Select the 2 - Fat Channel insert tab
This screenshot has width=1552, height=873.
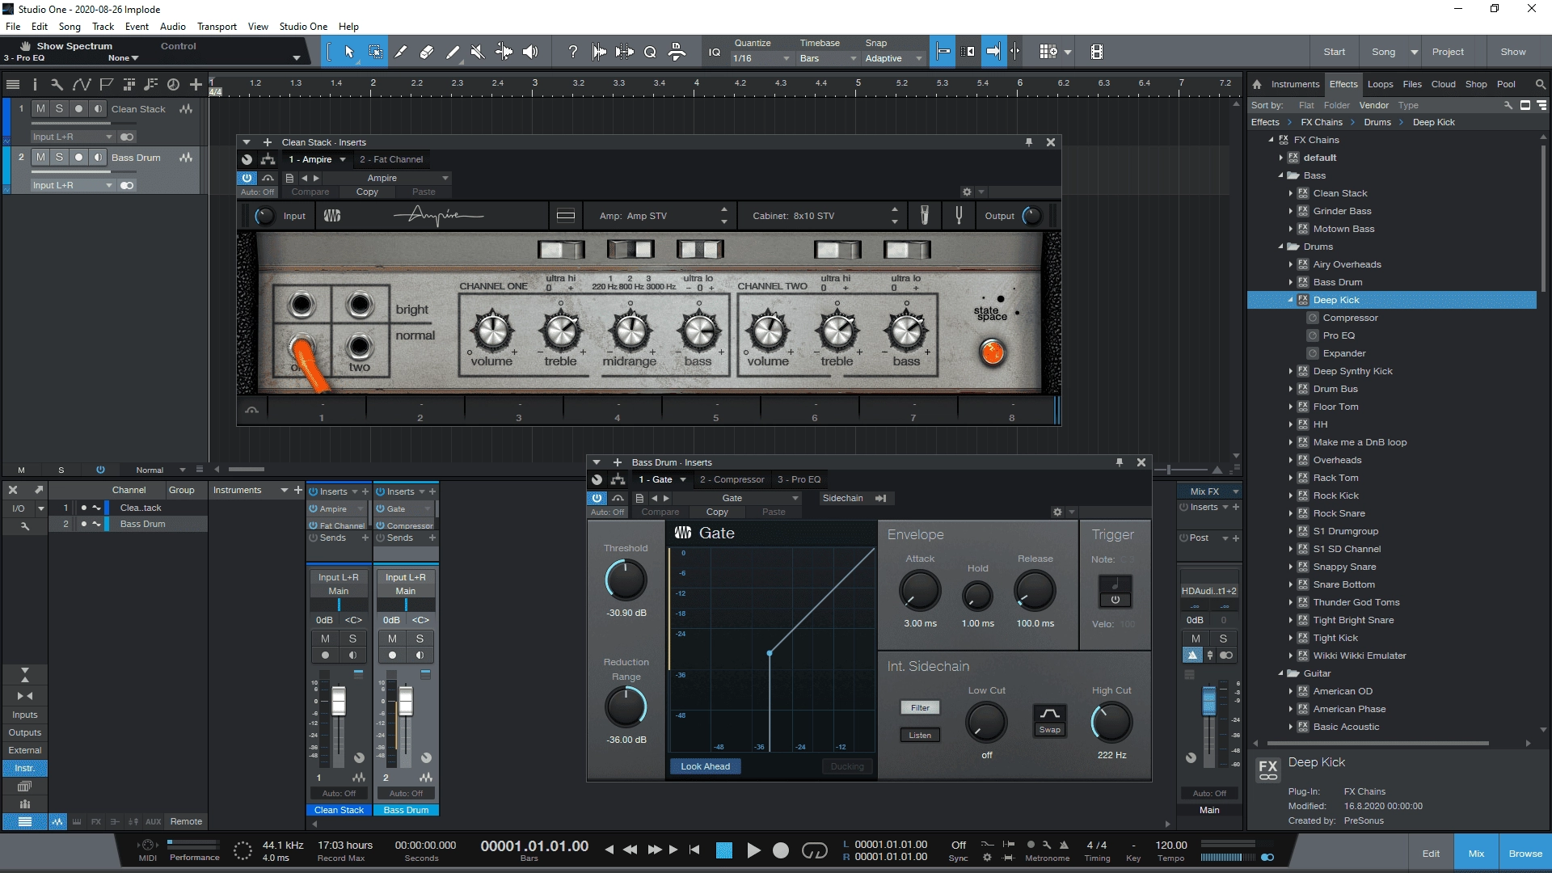(391, 159)
